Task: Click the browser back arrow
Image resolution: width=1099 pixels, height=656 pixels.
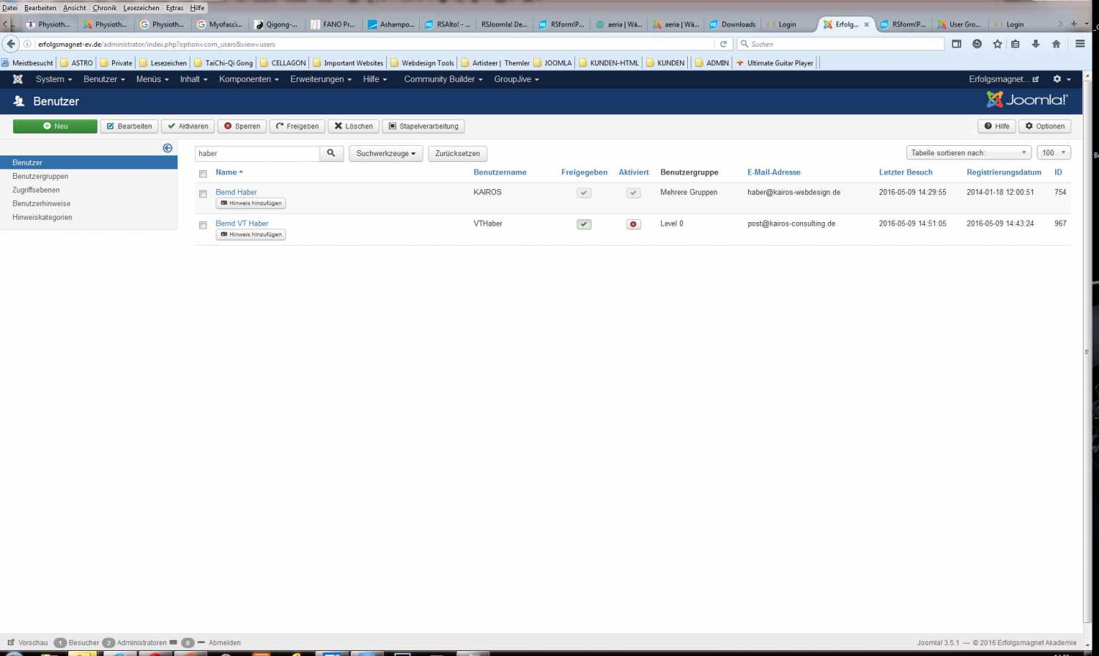Action: point(11,44)
